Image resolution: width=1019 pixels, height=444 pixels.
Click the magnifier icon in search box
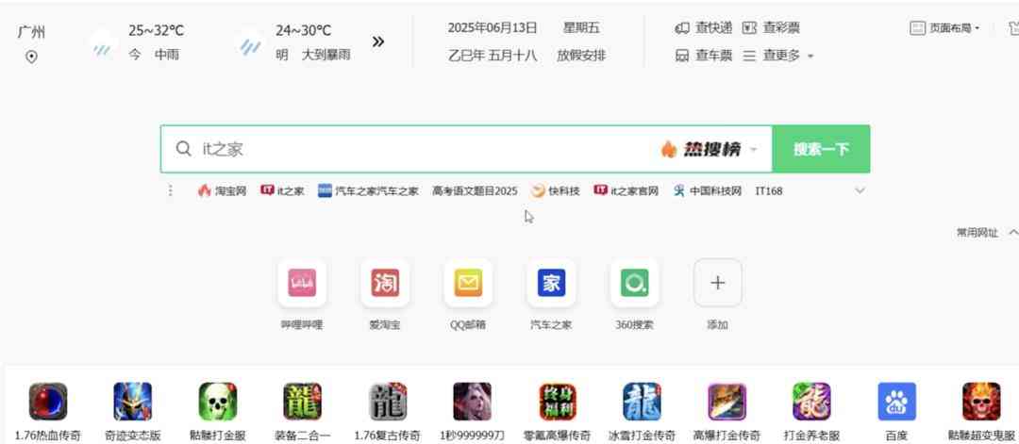point(183,149)
